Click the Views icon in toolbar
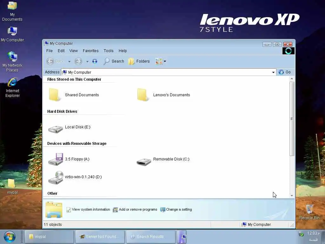 tap(159, 61)
